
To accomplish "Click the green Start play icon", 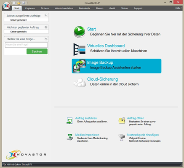I will (79, 32).
